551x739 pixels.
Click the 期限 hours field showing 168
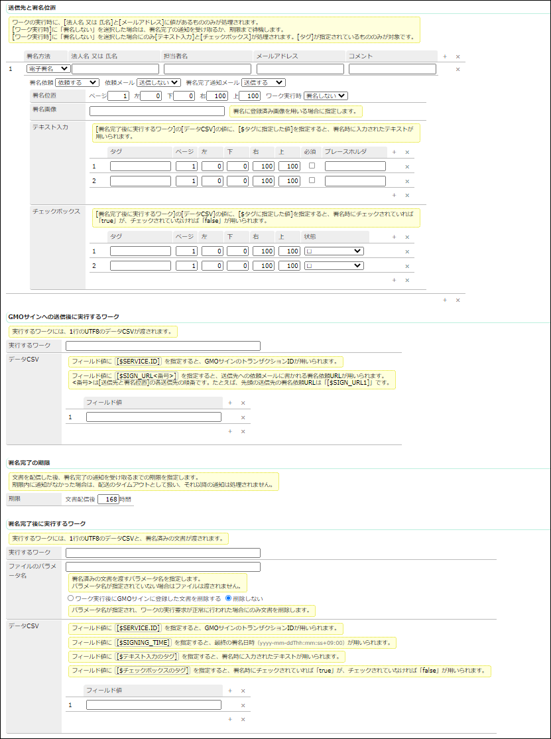pyautogui.click(x=108, y=500)
